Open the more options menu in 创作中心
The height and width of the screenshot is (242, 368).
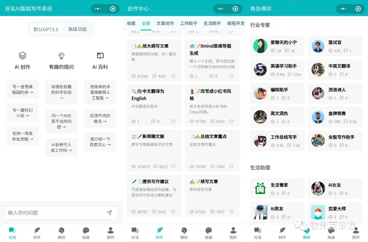(221, 9)
